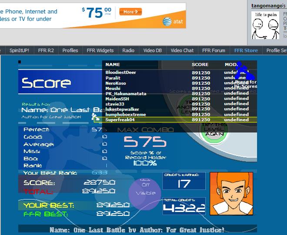Screen dimensions: 287x235
Task: Open FFR Widgets in the navigation bar
Action: point(100,50)
